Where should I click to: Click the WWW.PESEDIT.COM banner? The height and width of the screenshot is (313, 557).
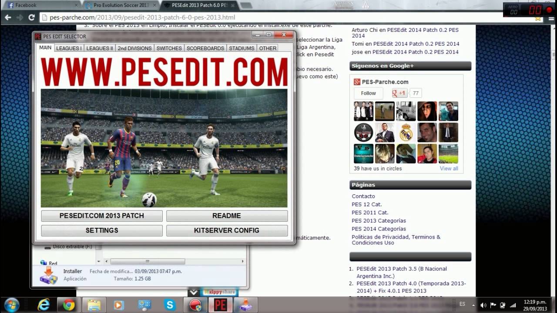(164, 71)
